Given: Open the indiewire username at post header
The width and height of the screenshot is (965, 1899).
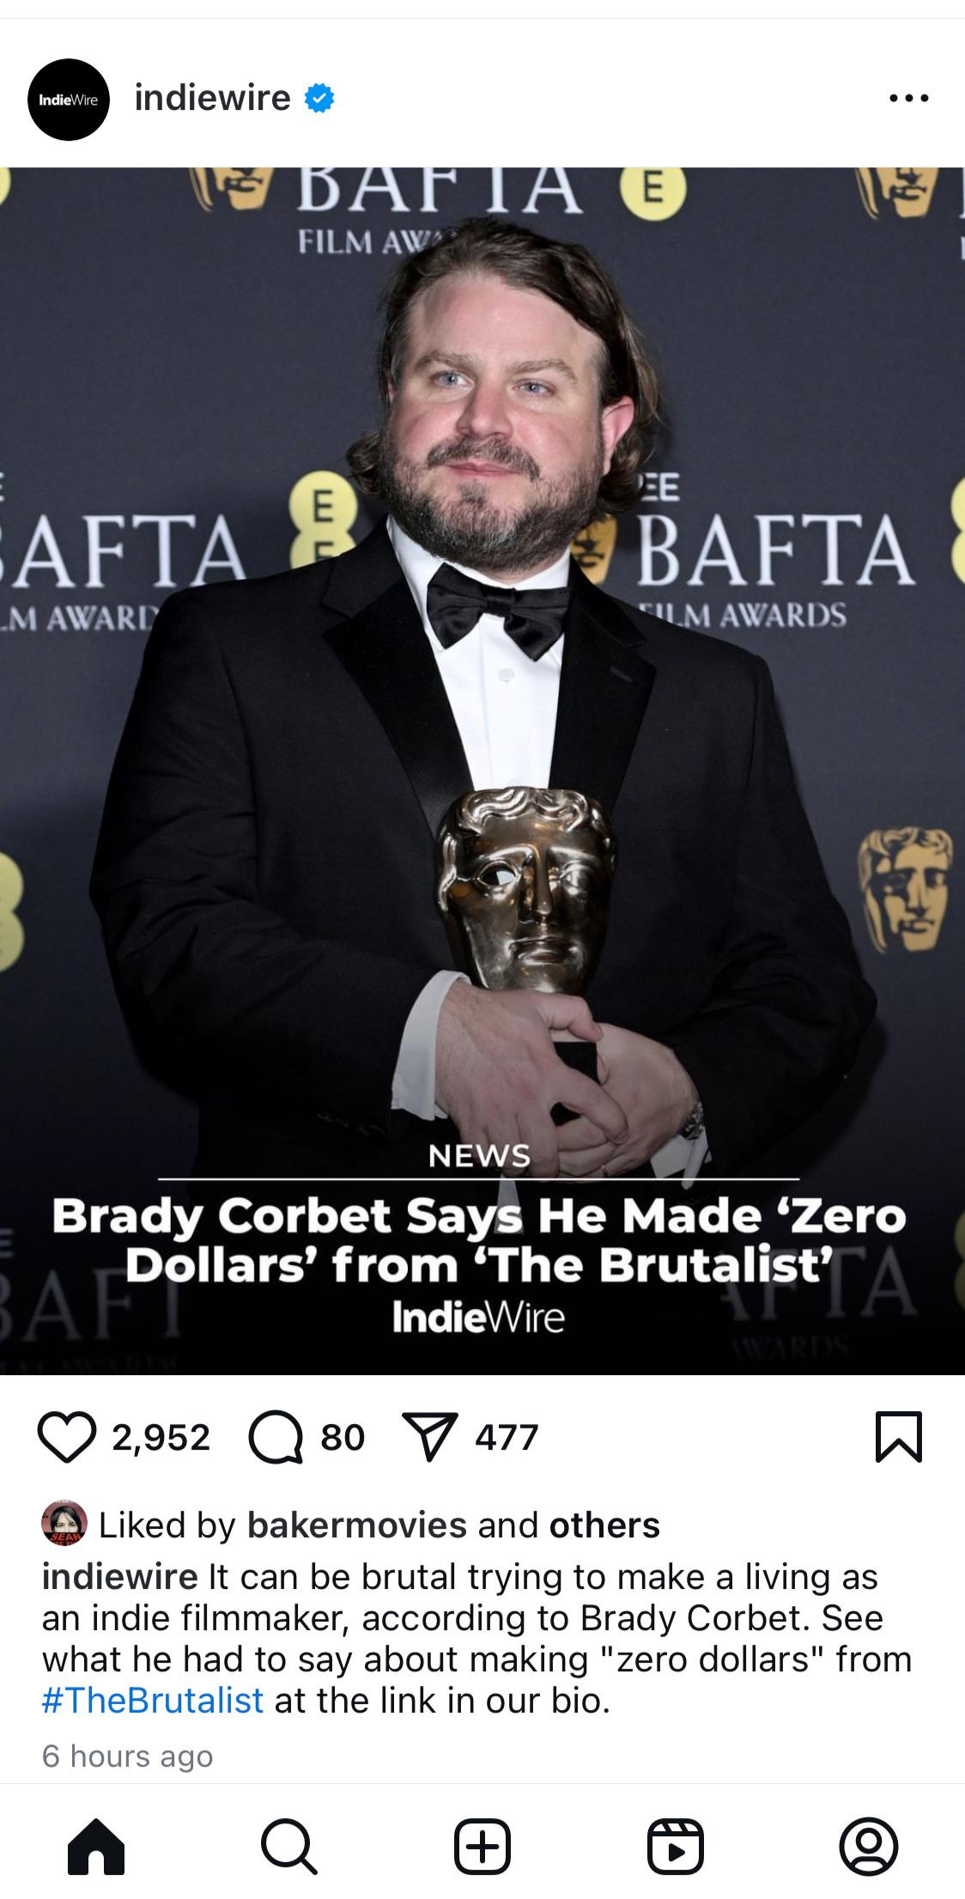Looking at the screenshot, I should coord(212,98).
